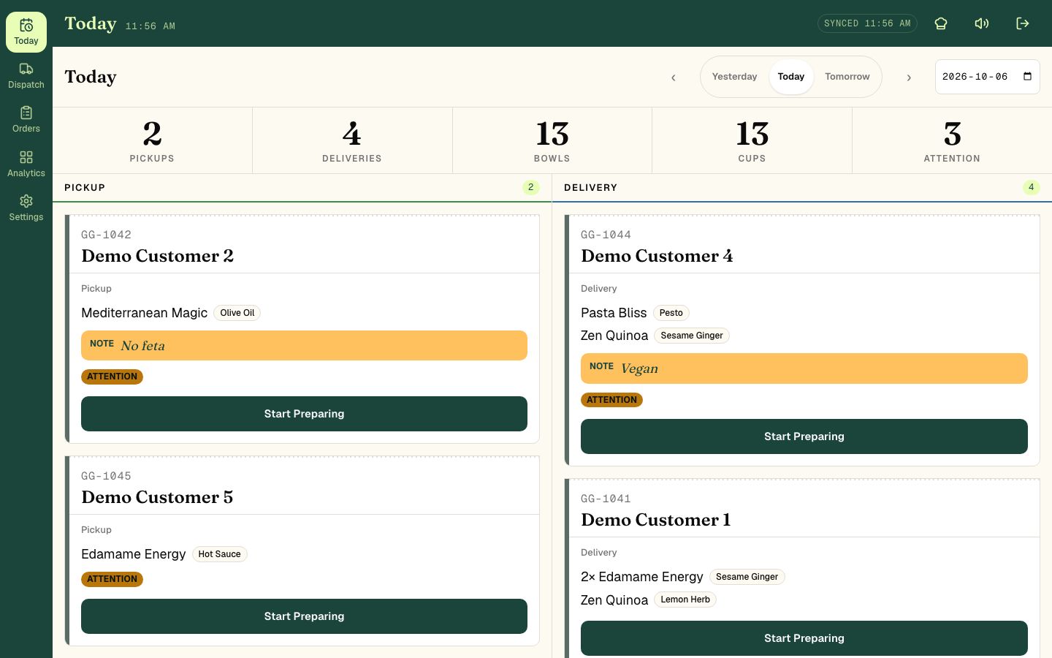
Task: Click the Delivery column count badge
Action: (x=1031, y=187)
